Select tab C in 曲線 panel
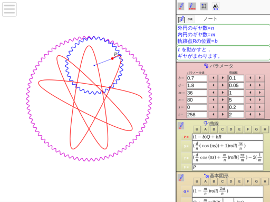This screenshot has width=270, height=202. pos(223,129)
